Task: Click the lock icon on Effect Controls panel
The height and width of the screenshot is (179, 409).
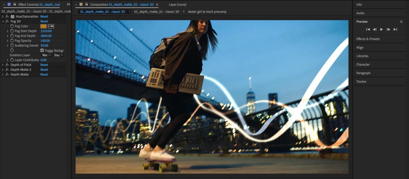Action: (x=15, y=4)
